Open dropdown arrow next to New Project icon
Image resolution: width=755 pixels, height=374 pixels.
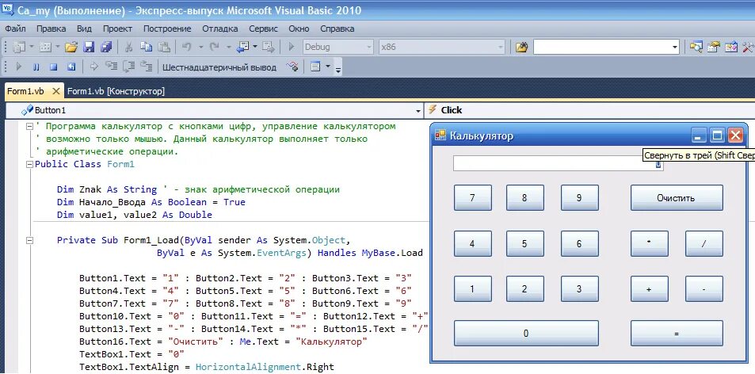click(32, 48)
